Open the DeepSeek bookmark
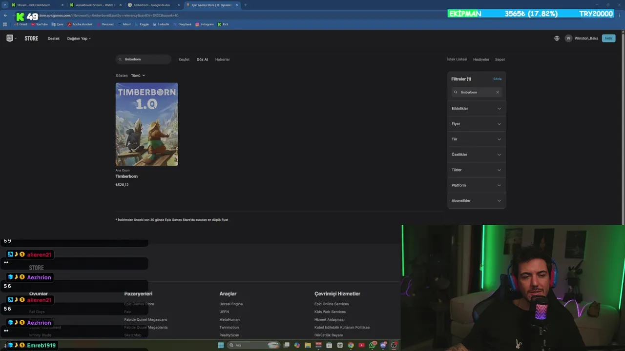 [x=182, y=24]
